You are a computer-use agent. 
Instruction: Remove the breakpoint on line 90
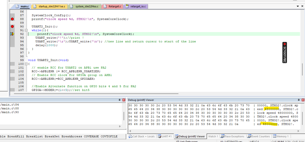click(13, 27)
